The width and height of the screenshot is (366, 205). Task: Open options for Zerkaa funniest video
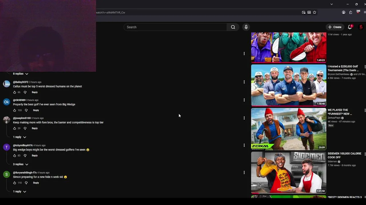click(x=365, y=110)
